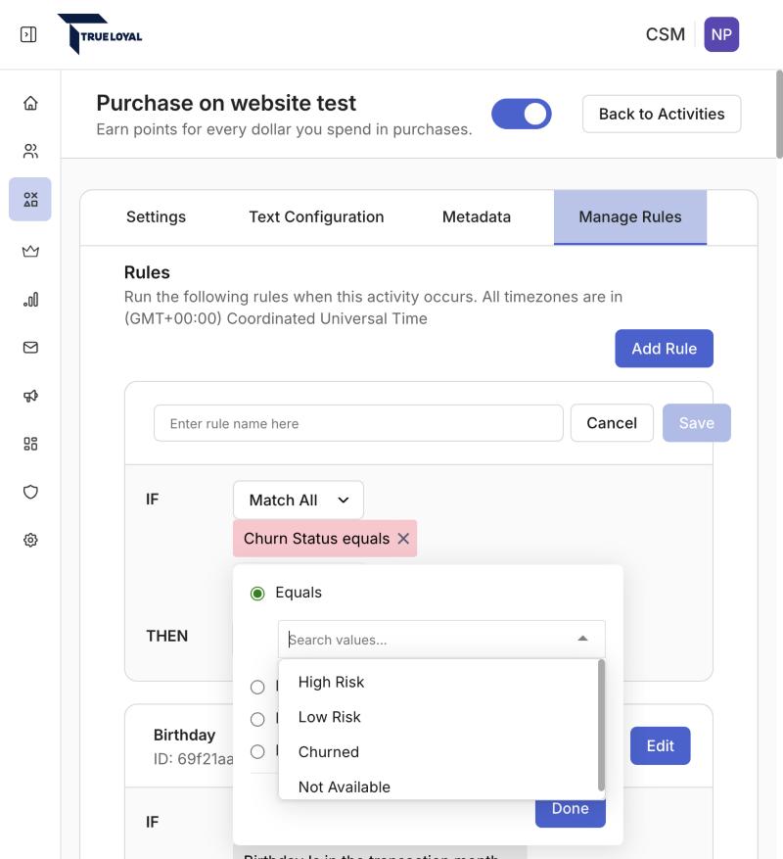Select the Activities shapes sidebar icon
783x859 pixels.
[x=30, y=199]
